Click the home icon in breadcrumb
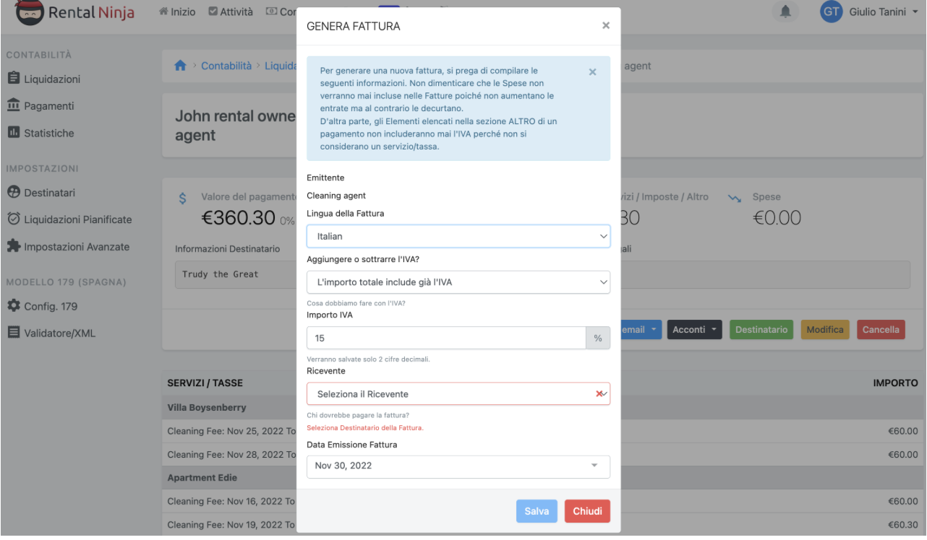927x540 pixels. point(181,66)
